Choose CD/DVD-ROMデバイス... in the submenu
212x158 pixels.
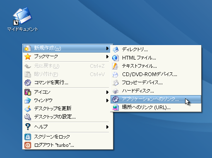tap(156, 74)
